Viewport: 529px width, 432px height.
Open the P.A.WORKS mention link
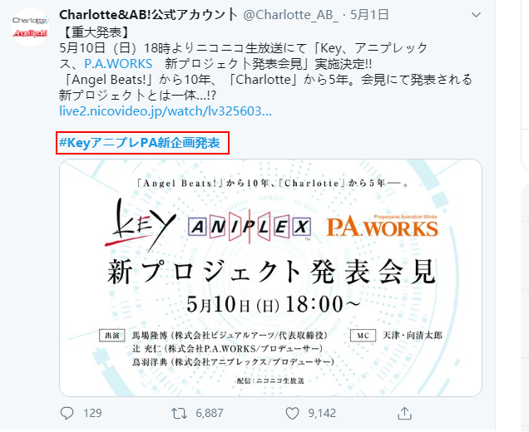coord(118,64)
